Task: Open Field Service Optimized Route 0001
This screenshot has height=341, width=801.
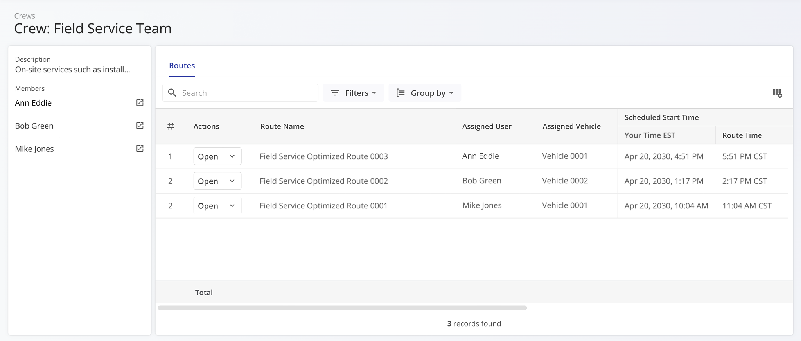Action: [208, 206]
